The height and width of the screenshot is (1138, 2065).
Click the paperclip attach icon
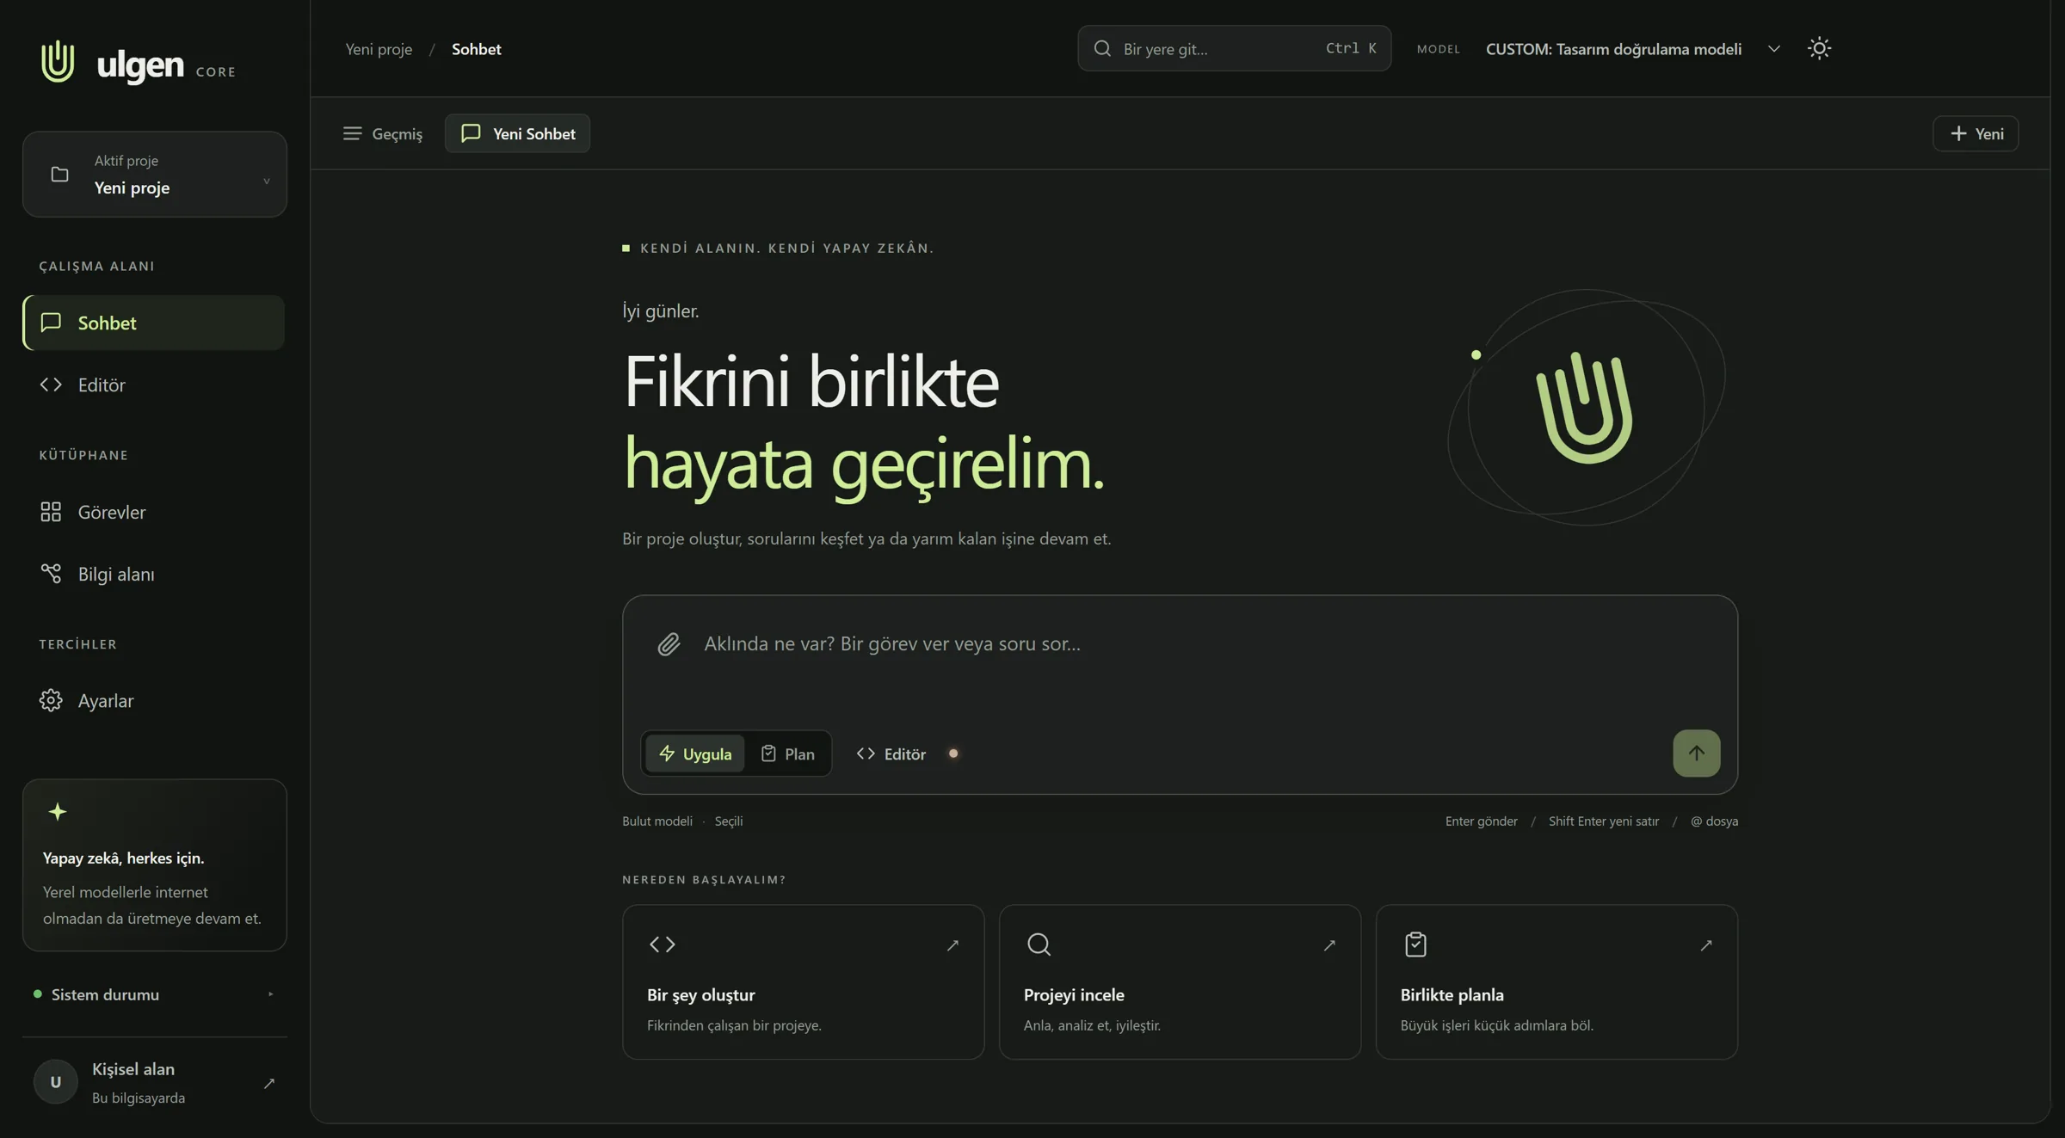coord(669,644)
